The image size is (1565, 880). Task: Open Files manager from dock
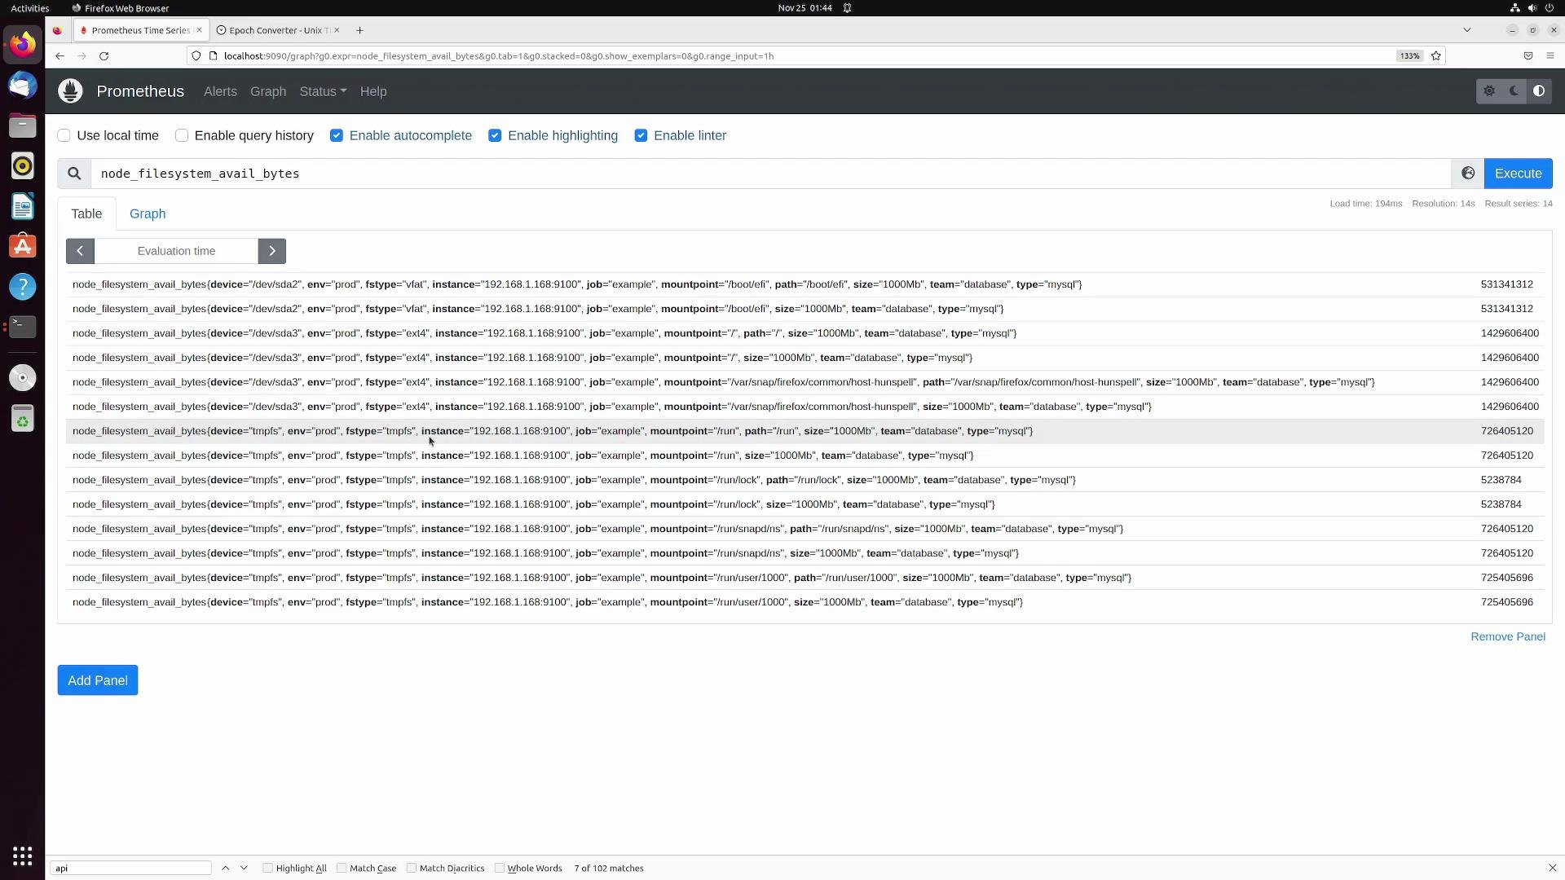[x=23, y=125]
